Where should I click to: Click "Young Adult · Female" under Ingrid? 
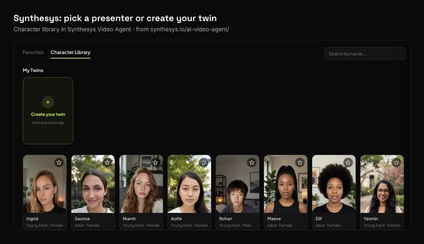[45, 225]
